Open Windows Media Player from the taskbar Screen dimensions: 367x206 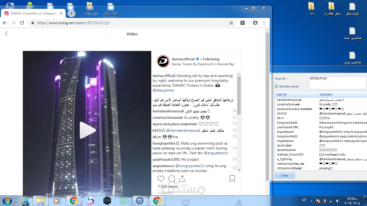point(56,201)
